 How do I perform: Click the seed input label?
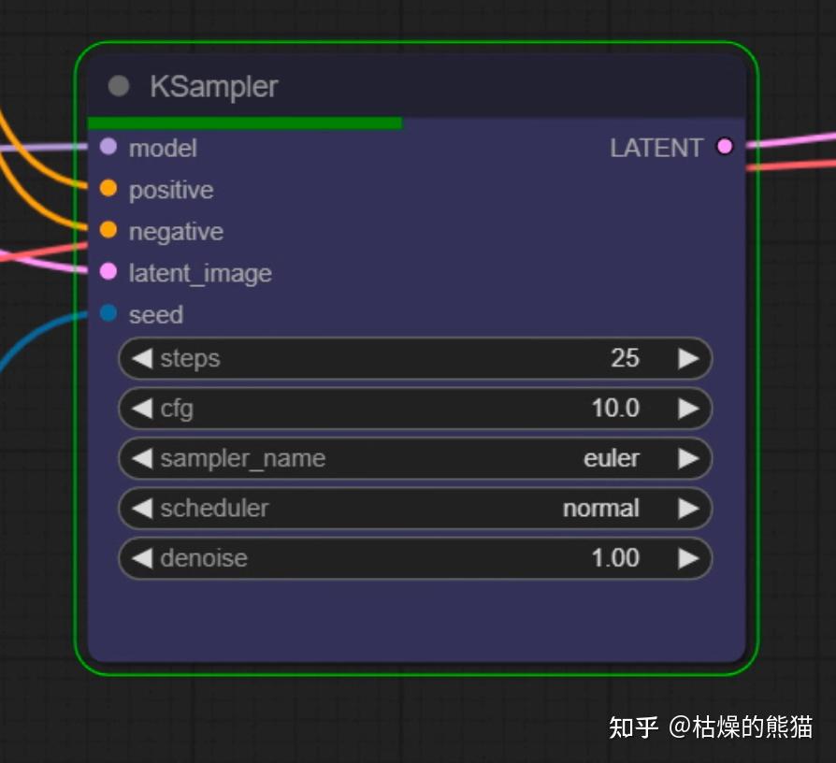156,315
